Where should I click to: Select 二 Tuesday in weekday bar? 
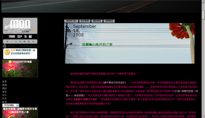pos(16,42)
